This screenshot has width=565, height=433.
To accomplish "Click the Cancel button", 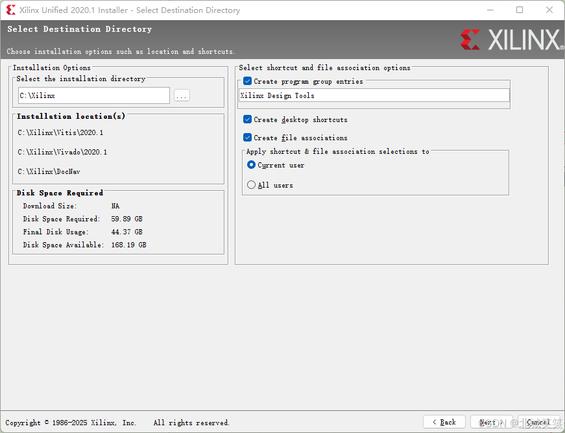I will pos(538,422).
